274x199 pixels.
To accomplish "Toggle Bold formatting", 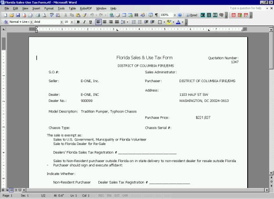I will [78, 22].
